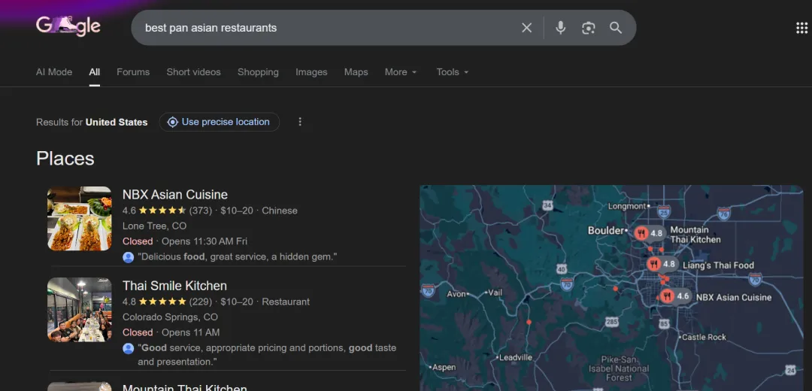Screen dimensions: 812x391
Task: Click Aspen label on the map
Action: 444,367
